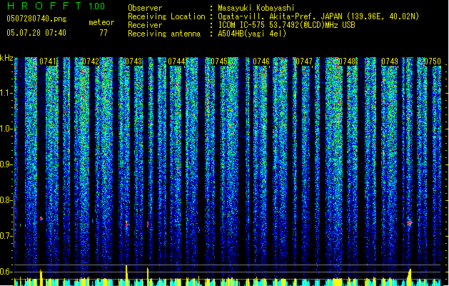Click the Observer label

145,8
